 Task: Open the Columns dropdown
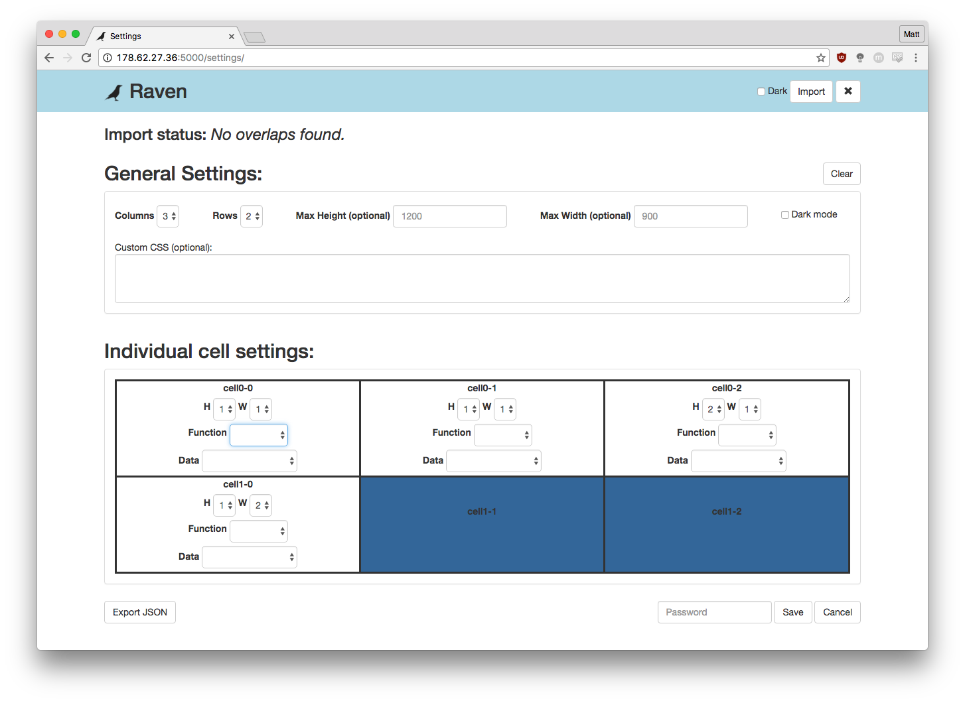[x=168, y=216]
